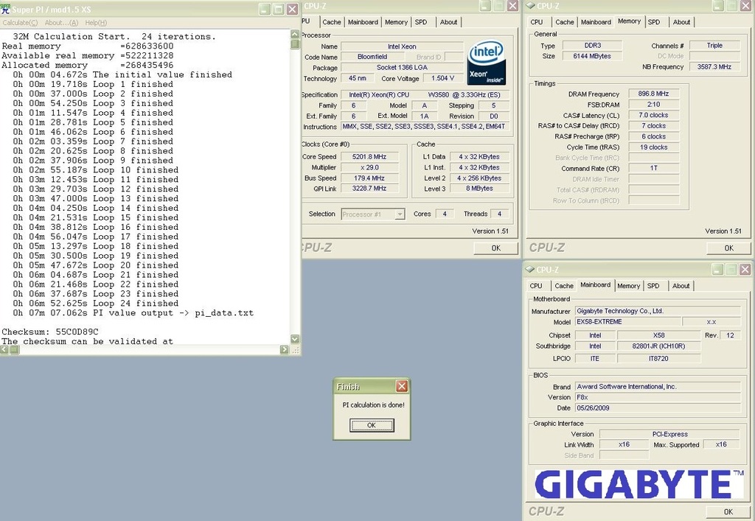Click the Core Voltage 1.504 V field
Viewport: 755px width, 521px height.
pos(442,78)
